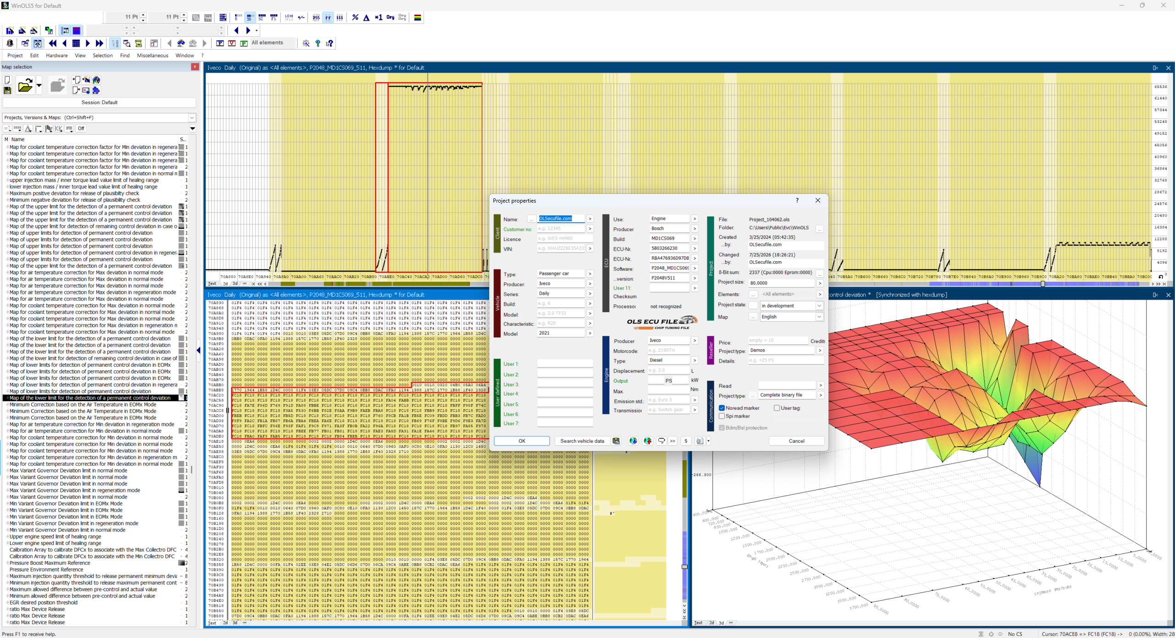Screen dimensions: 1175x638
Task: Click the blue grid table icon
Action: click(x=76, y=43)
